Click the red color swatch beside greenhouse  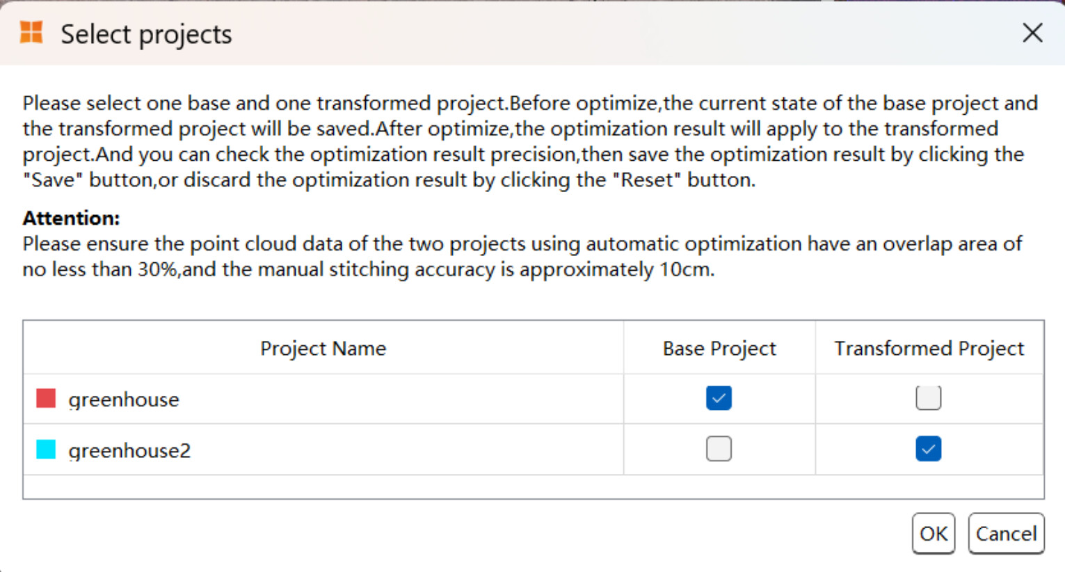[x=46, y=399]
